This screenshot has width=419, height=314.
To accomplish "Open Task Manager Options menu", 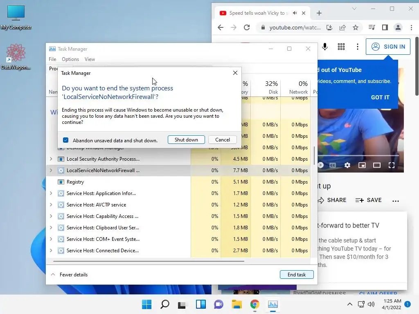I will click(x=70, y=59).
